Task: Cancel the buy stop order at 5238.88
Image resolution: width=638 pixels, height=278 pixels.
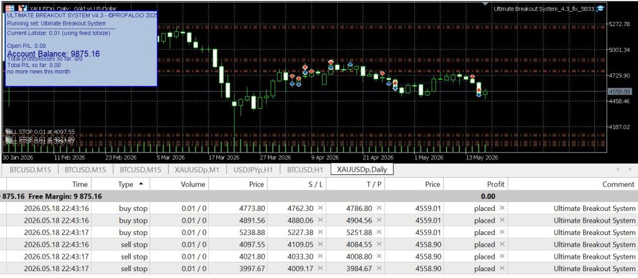Action: pos(502,233)
